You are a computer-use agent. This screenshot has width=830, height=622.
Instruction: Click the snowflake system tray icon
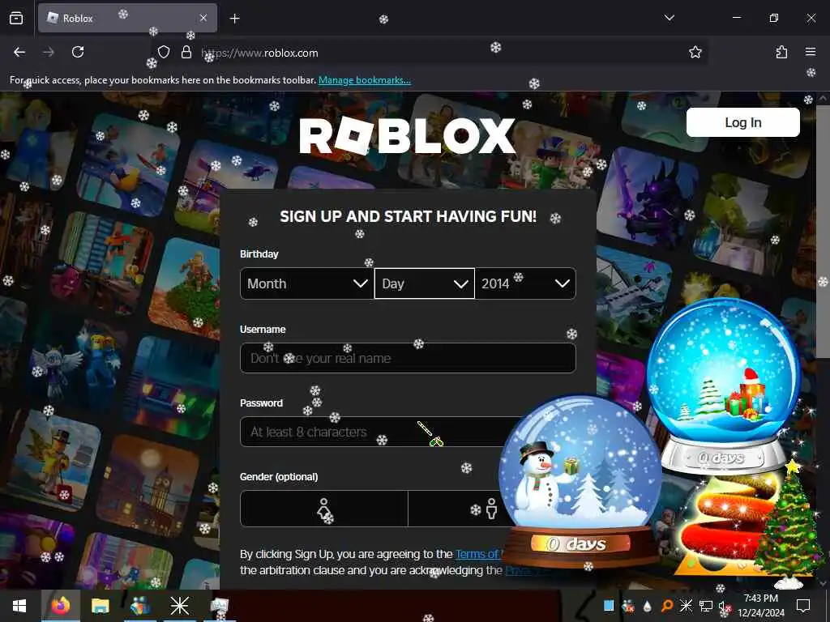[686, 606]
